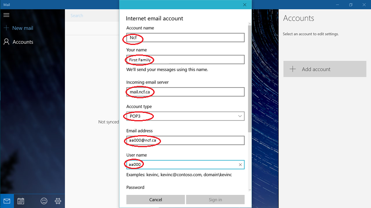Minimize the Mail window
Screen dimensions: 371x208
[338, 5]
